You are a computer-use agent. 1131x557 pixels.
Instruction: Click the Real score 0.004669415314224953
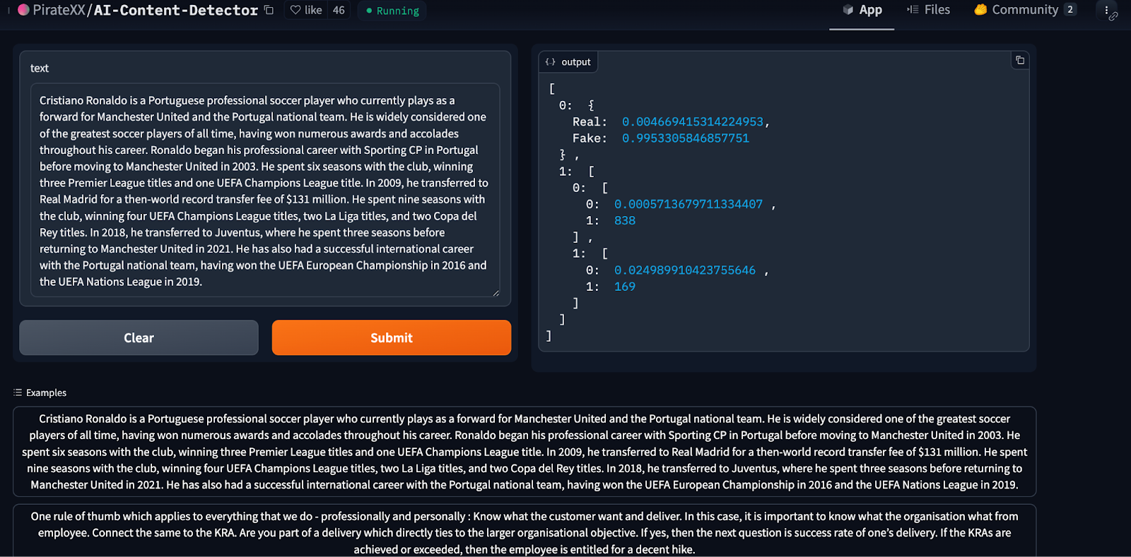692,121
